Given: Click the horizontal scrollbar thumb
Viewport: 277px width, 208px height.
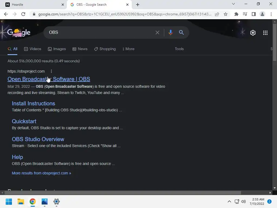Looking at the screenshot, I should coord(123,193).
